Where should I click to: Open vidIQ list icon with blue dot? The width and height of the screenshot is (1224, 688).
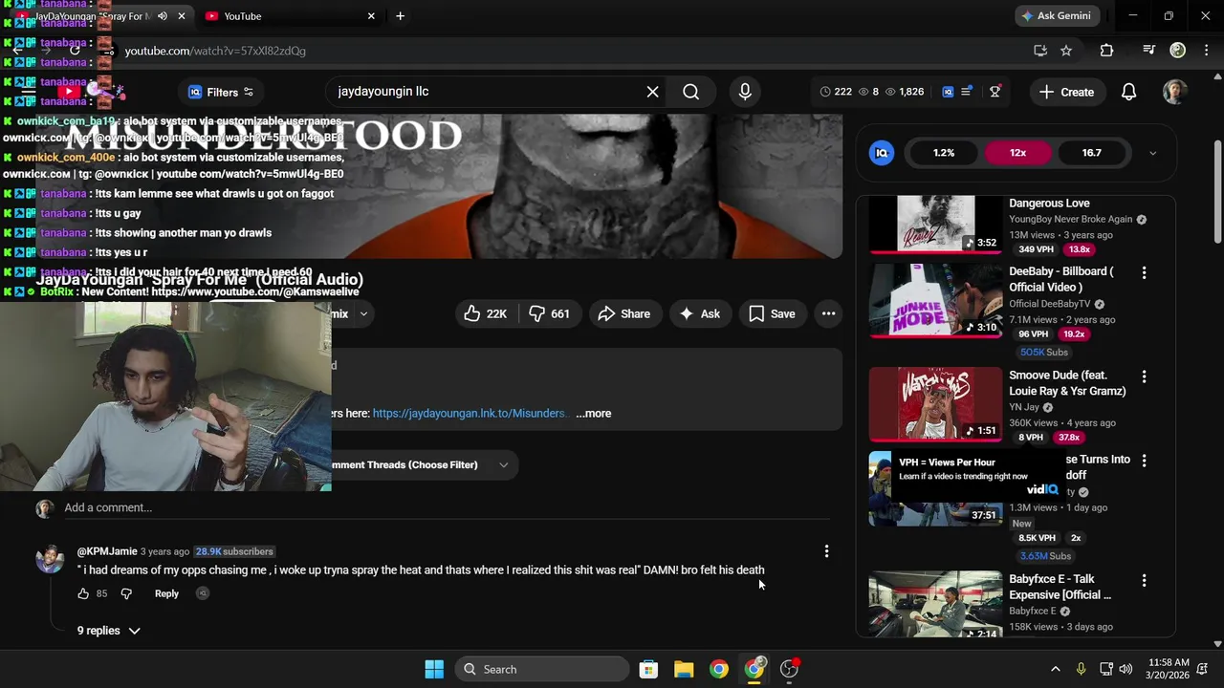pyautogui.click(x=967, y=92)
